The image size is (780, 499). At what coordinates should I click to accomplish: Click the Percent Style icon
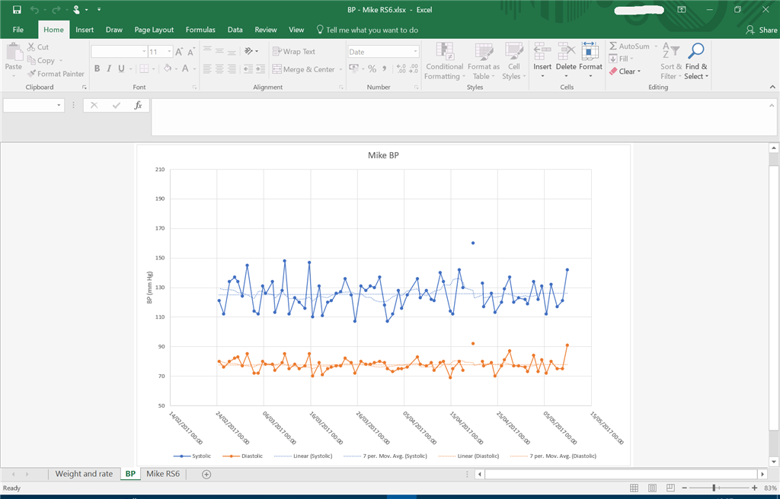click(x=372, y=69)
